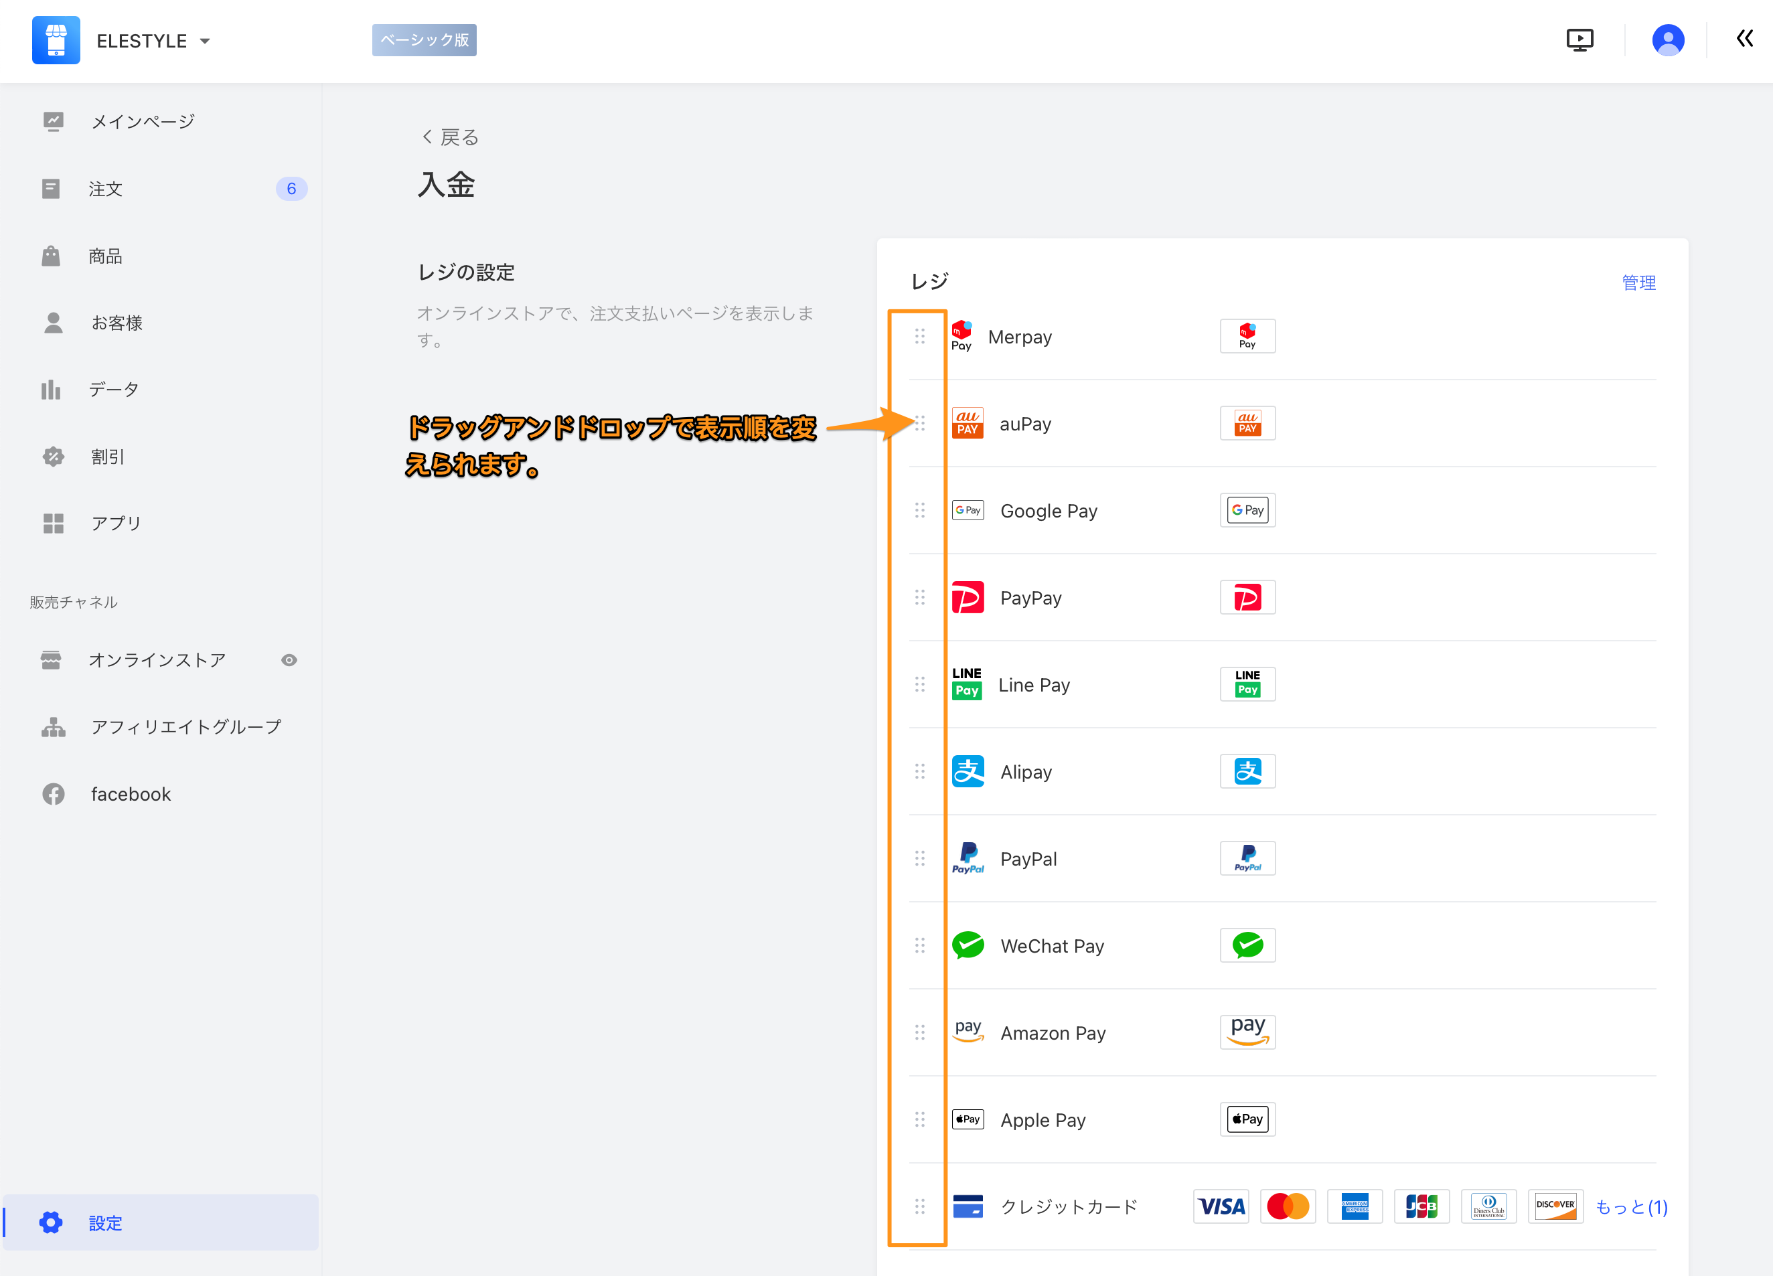This screenshot has height=1276, width=1773.
Task: Click the monitor preview icon in header
Action: (x=1579, y=40)
